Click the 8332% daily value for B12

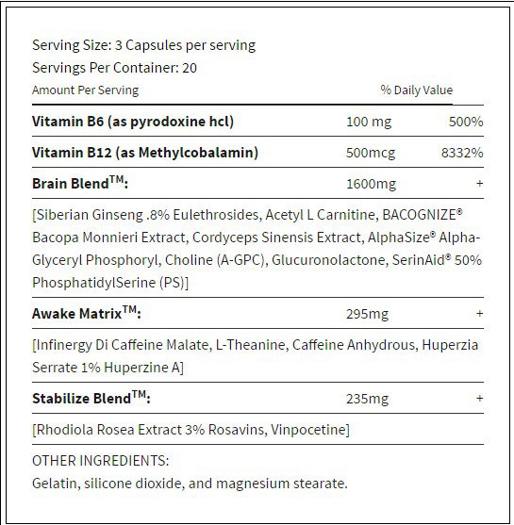(x=462, y=153)
